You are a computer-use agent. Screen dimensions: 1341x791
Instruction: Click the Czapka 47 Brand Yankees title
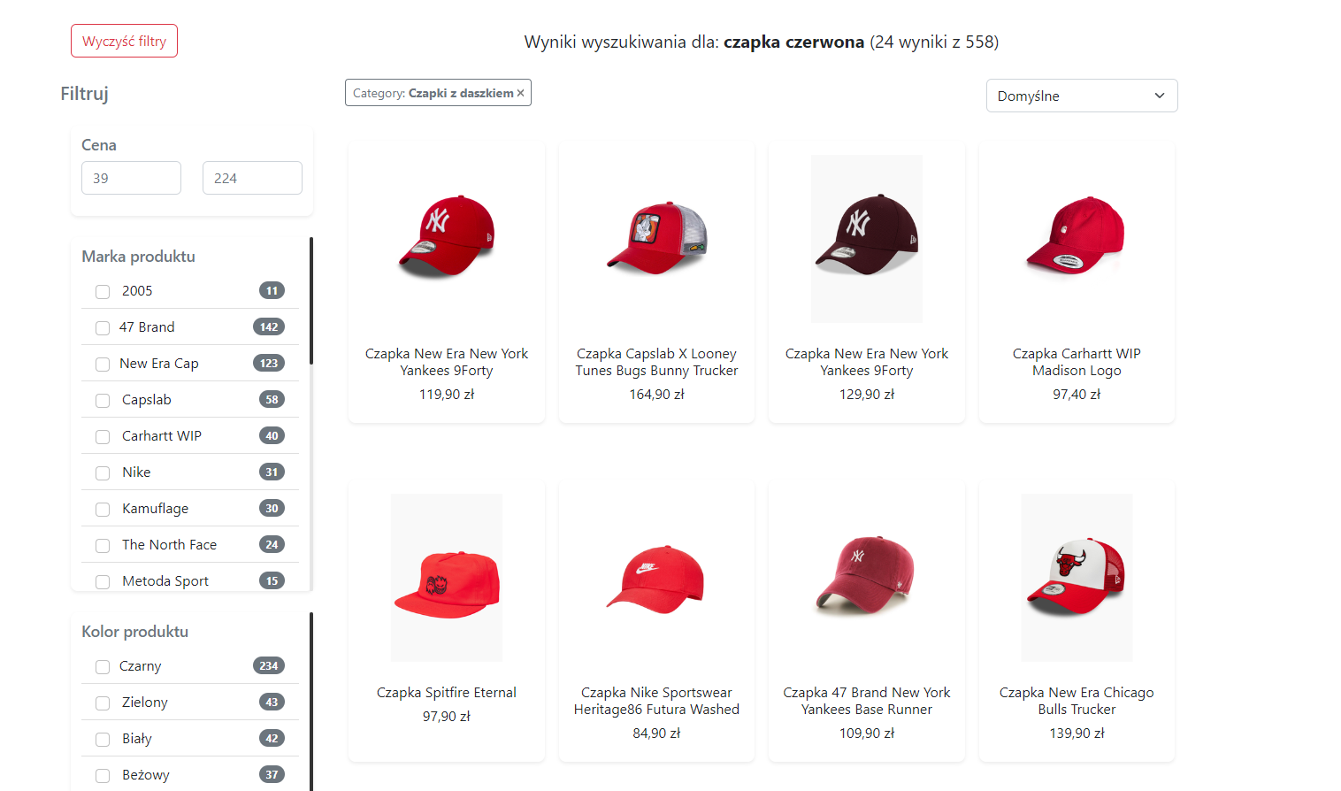click(x=867, y=701)
